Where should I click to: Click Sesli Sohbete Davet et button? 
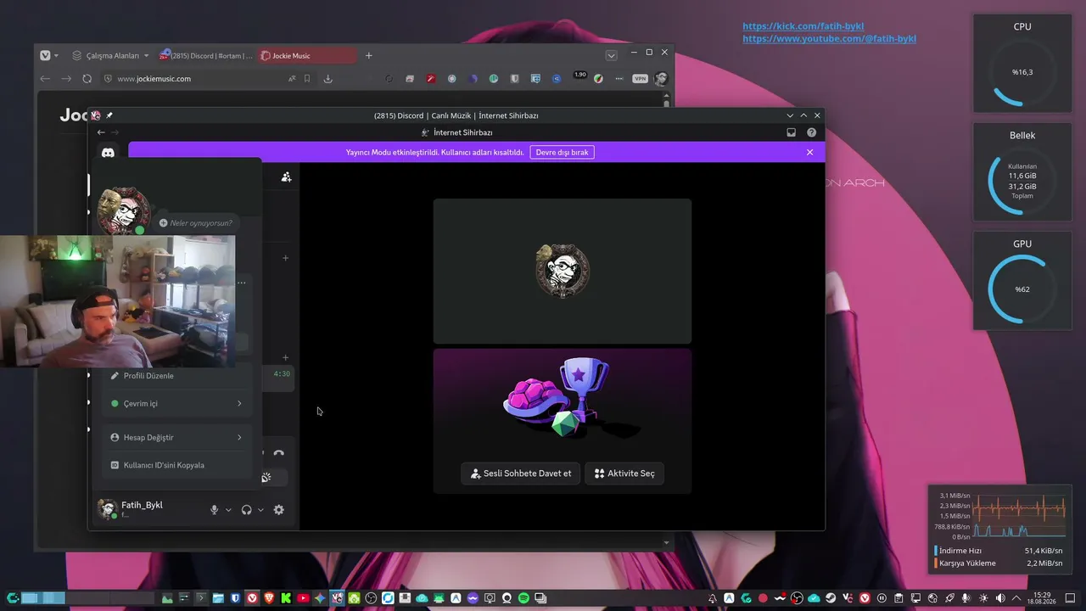point(521,474)
